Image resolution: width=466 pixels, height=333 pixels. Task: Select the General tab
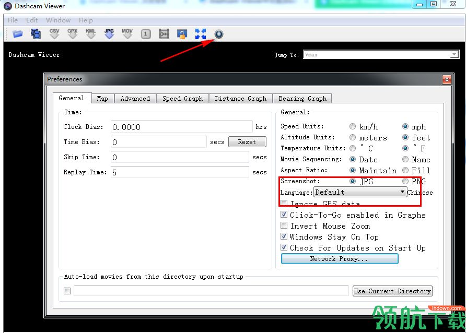click(x=72, y=98)
